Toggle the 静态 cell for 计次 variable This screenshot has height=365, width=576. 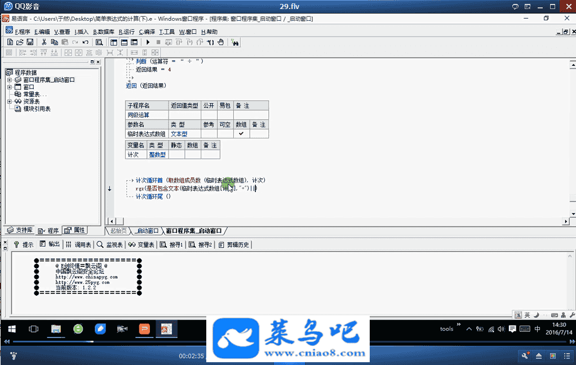[x=176, y=154]
